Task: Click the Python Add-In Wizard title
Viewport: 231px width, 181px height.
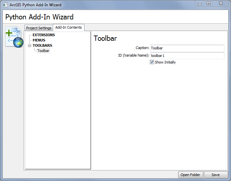Action: click(x=39, y=17)
